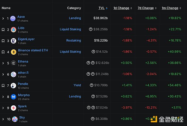Toggle the bookmark on the Pendle row
This screenshot has height=126, width=187.
tap(3, 86)
